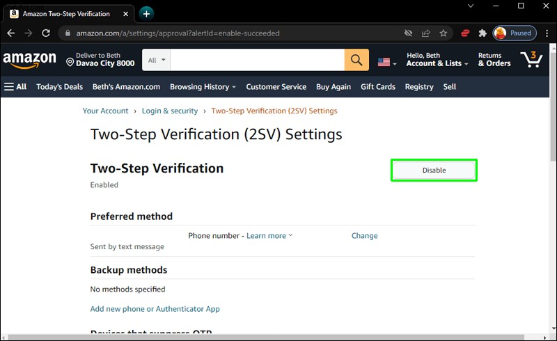Change the preferred method

(364, 235)
